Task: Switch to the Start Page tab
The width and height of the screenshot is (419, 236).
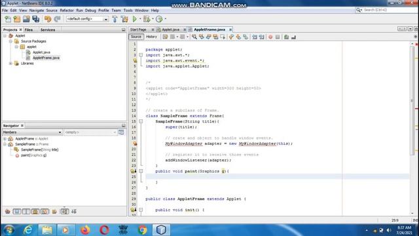Action: [x=138, y=29]
